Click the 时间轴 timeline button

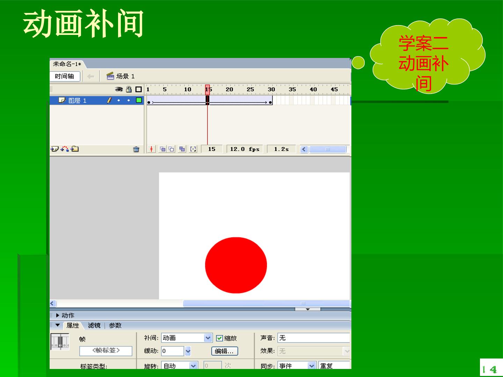pos(65,76)
